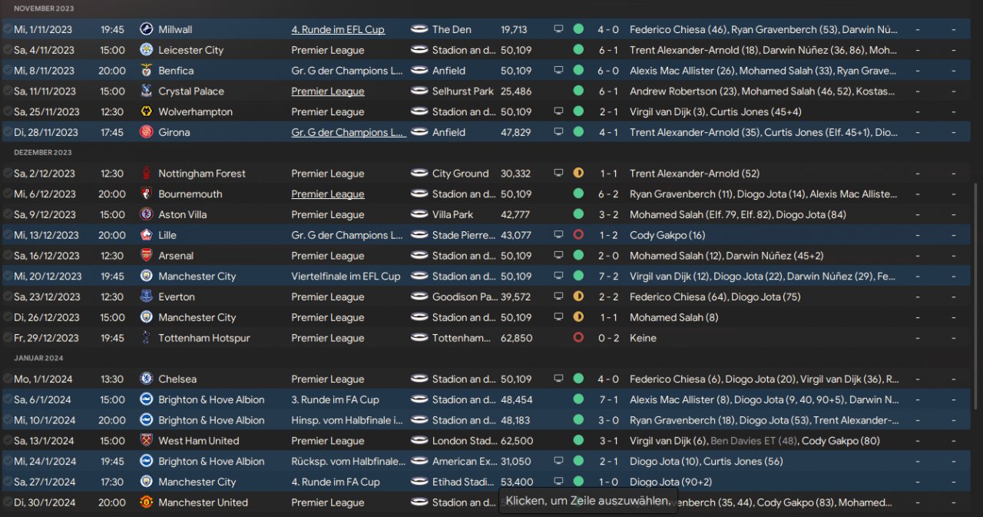Screen dimensions: 983x517
Task: Click the stadium icon beside The Den
Action: 419,29
